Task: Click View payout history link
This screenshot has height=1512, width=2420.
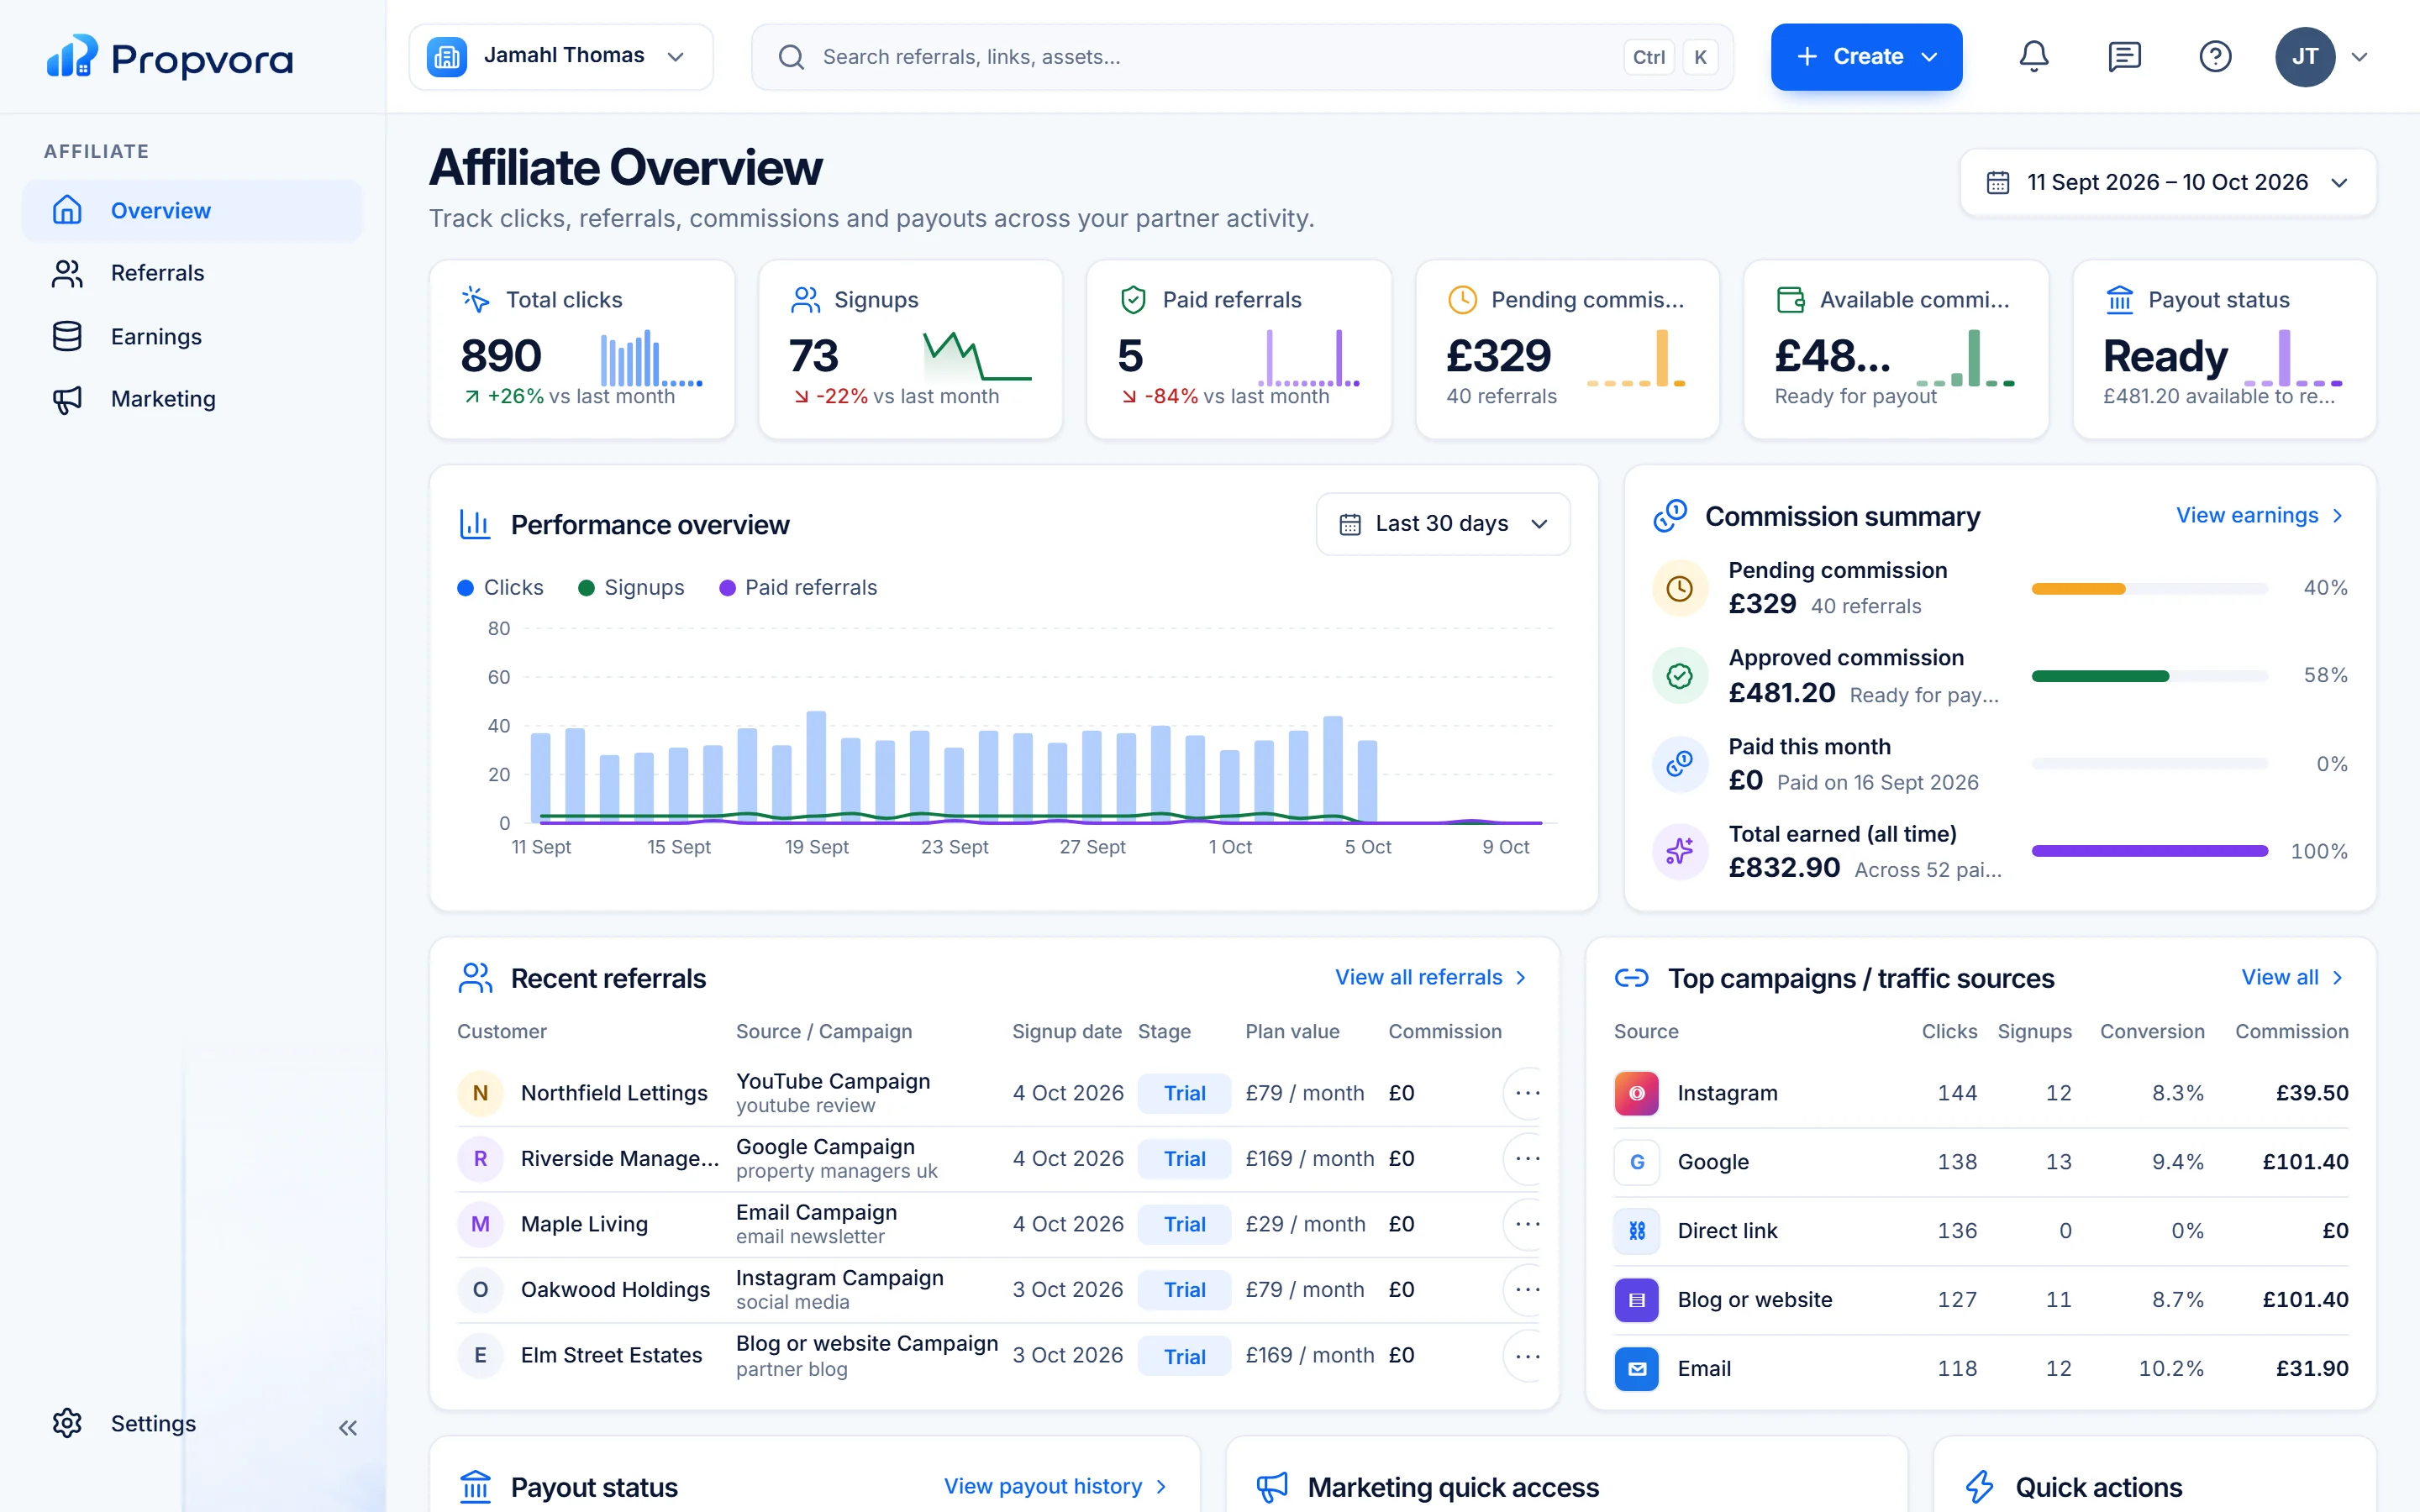Action: 1055,1487
